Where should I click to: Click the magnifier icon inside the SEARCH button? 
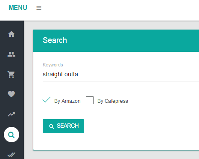(52, 126)
